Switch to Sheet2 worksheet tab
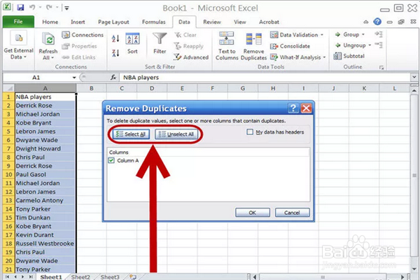This screenshot has width=420, height=280. pyautogui.click(x=80, y=276)
